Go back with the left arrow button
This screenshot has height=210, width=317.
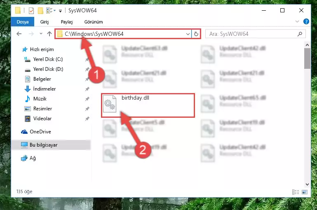pos(19,34)
